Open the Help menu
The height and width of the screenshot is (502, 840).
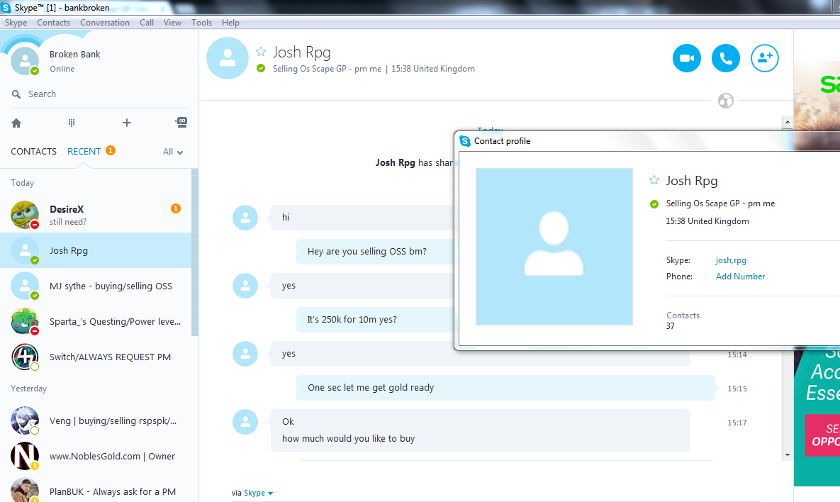click(x=230, y=23)
